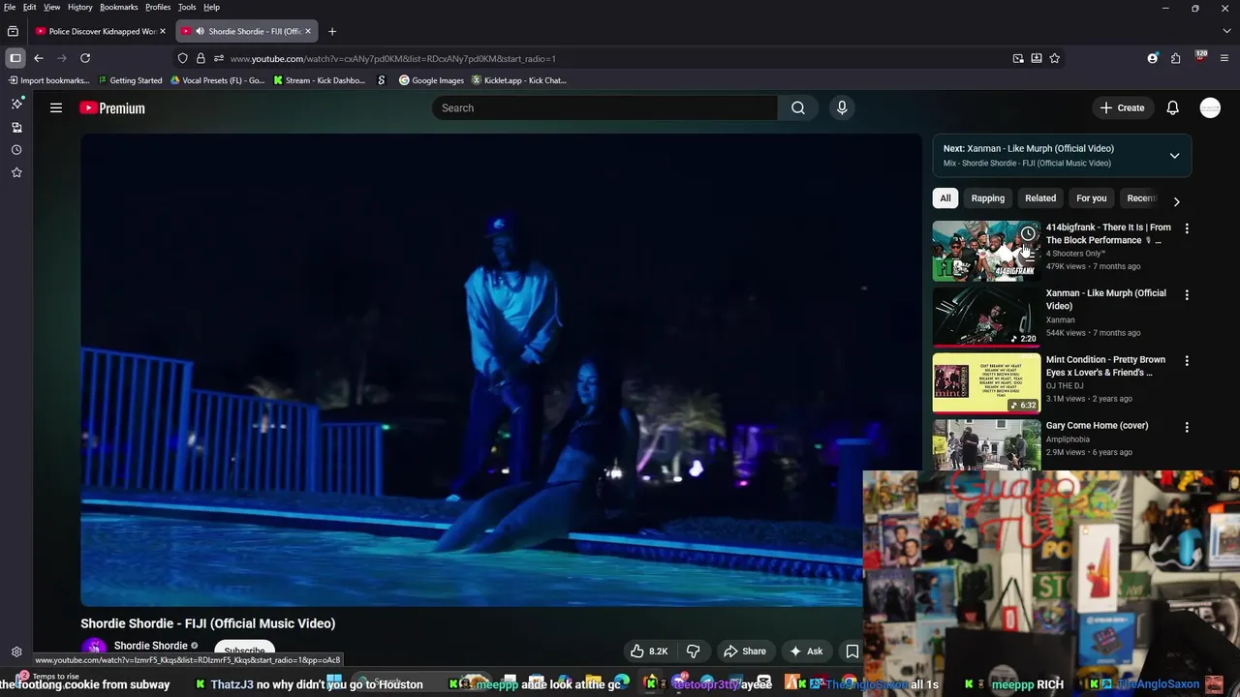Start voice search with the microphone

pyautogui.click(x=842, y=107)
